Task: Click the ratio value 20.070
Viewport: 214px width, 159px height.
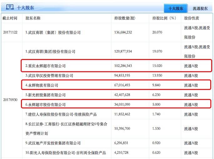Action: pyautogui.click(x=157, y=32)
